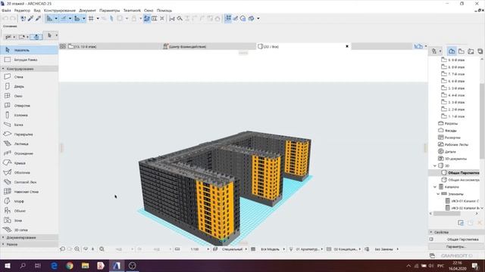Click the zoom-in magnifier at viewport bottom
The image size is (485, 272).
pos(77,249)
